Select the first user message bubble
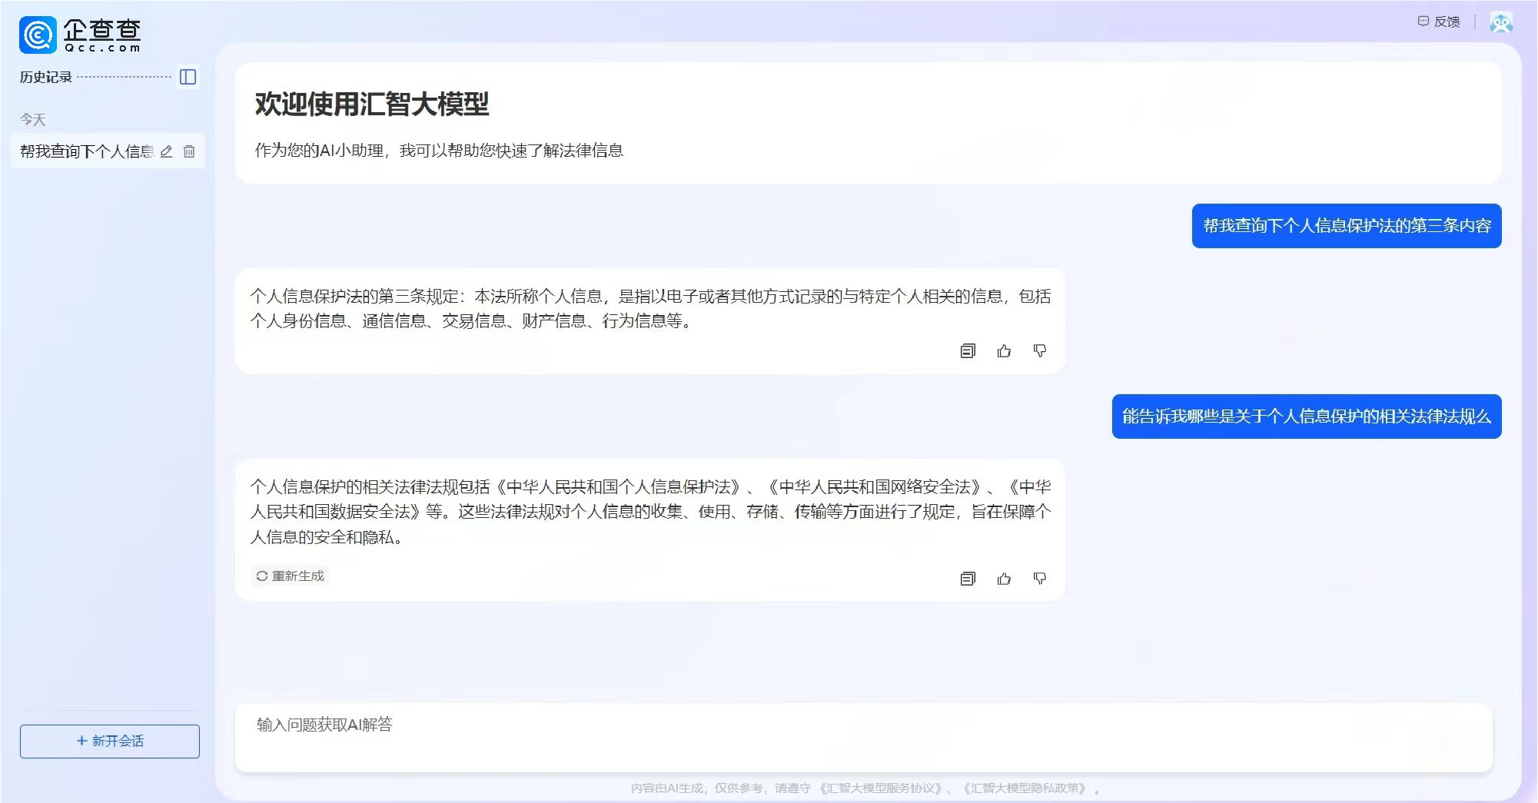This screenshot has width=1538, height=803. coord(1346,226)
